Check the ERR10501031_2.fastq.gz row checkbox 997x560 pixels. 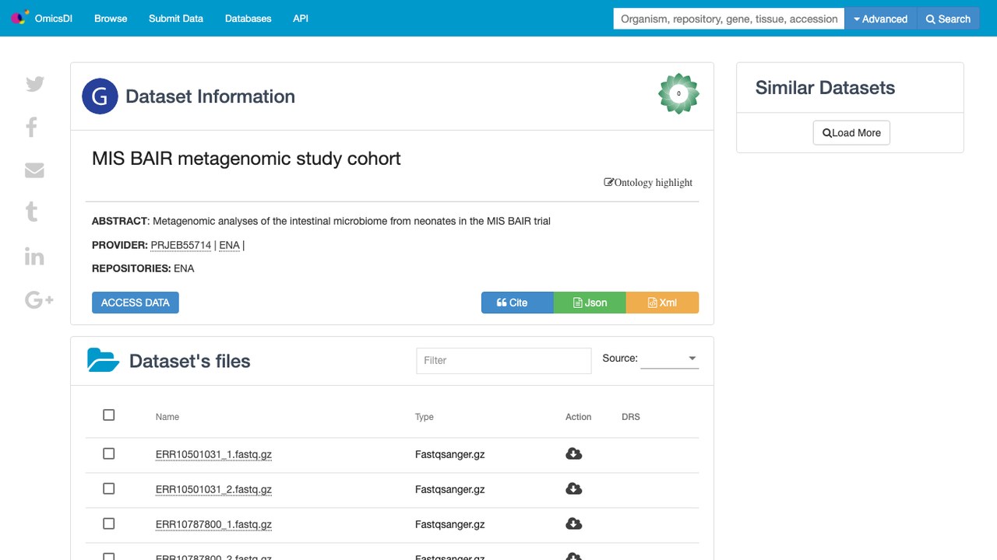pyautogui.click(x=109, y=488)
